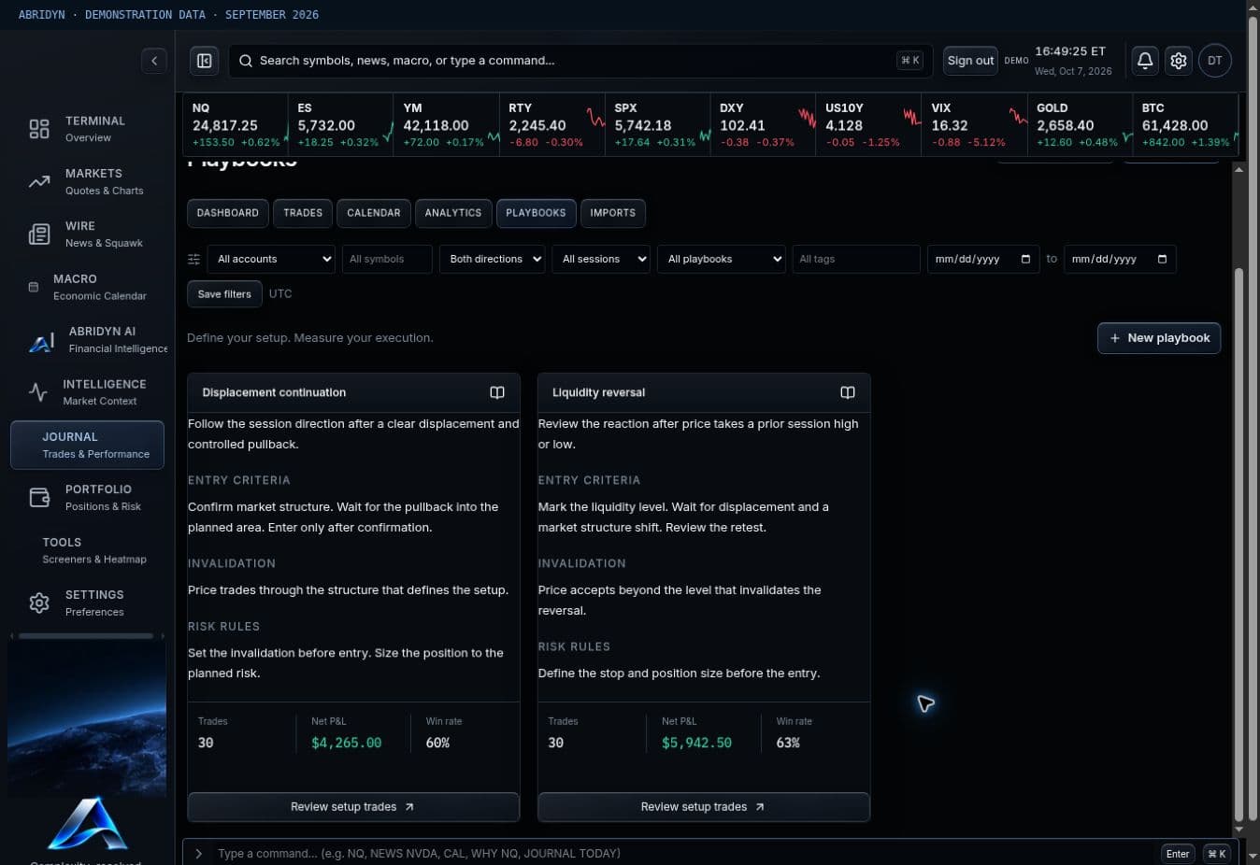This screenshot has height=865, width=1260.
Task: Open the DT user avatar menu
Action: click(x=1215, y=61)
